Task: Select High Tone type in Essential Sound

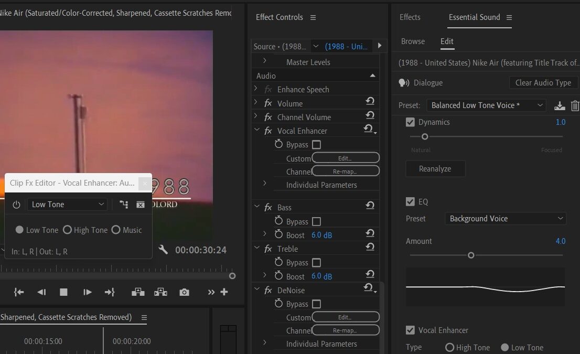Action: pyautogui.click(x=449, y=347)
